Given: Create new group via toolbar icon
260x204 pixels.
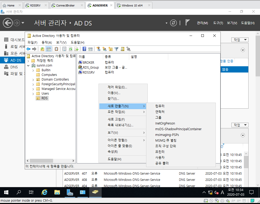Looking at the screenshot, I should (x=105, y=49).
